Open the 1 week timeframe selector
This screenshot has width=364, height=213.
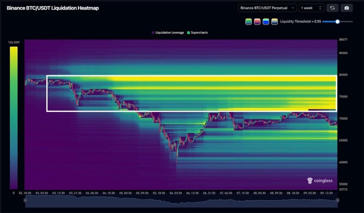coord(311,8)
